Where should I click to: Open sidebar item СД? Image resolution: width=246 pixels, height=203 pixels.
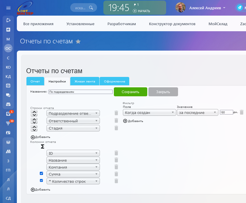[8, 198]
